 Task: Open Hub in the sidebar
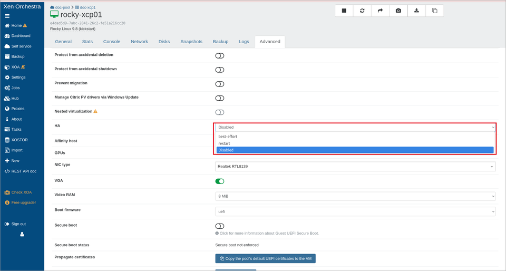click(x=12, y=99)
